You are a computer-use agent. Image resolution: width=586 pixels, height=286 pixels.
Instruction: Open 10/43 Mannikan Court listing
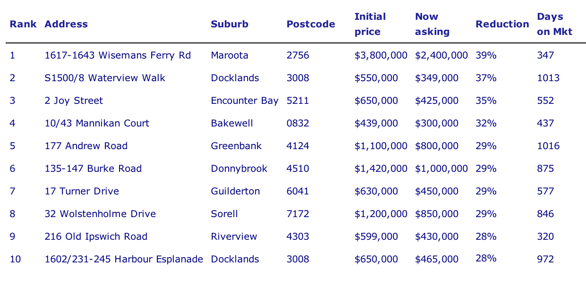click(x=97, y=123)
